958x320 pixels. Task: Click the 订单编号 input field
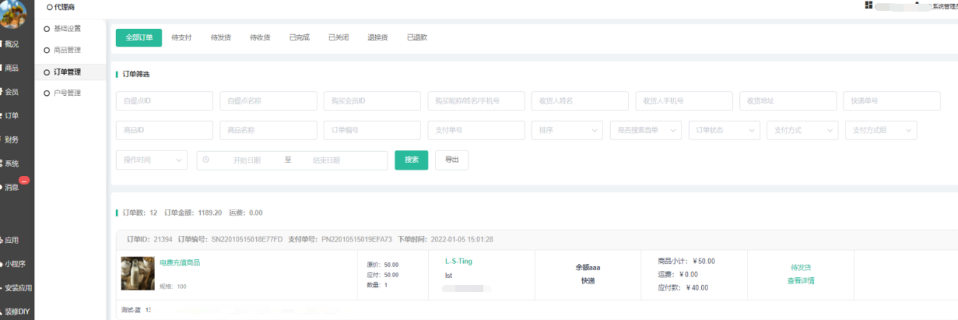tap(372, 130)
